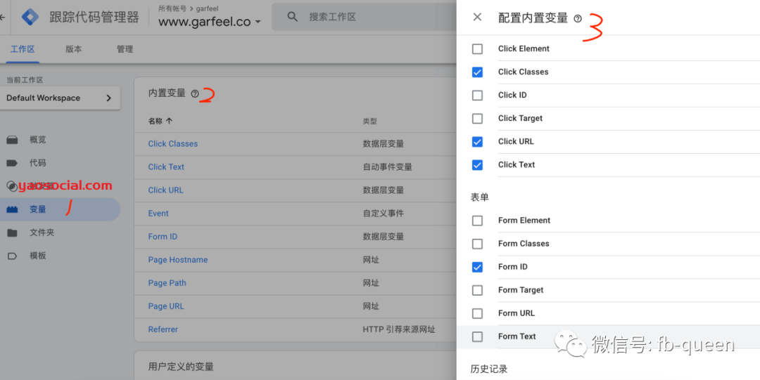Open 文件夹 in the sidebar

pyautogui.click(x=42, y=232)
